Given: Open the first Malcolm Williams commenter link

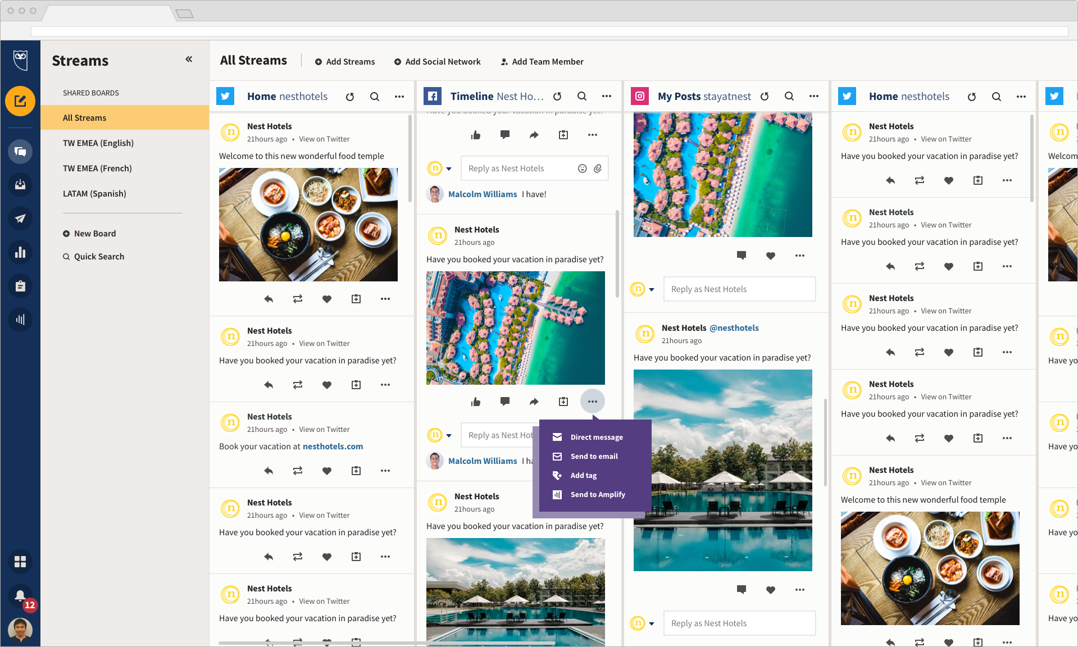Looking at the screenshot, I should coord(483,194).
